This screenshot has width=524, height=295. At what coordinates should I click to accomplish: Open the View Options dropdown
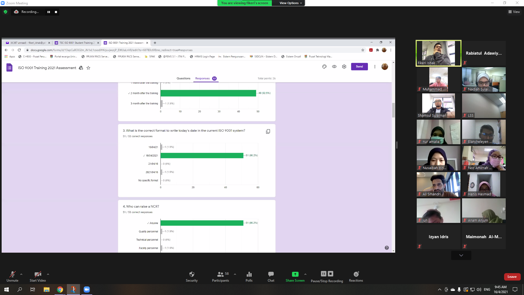coord(290,3)
